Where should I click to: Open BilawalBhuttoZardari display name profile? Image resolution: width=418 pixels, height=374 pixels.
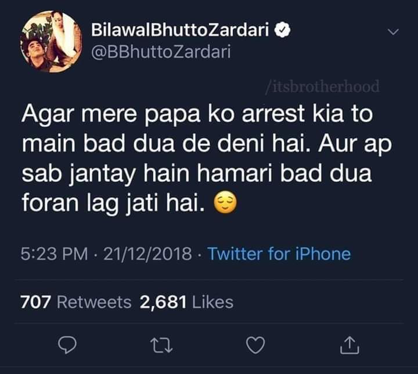click(180, 30)
